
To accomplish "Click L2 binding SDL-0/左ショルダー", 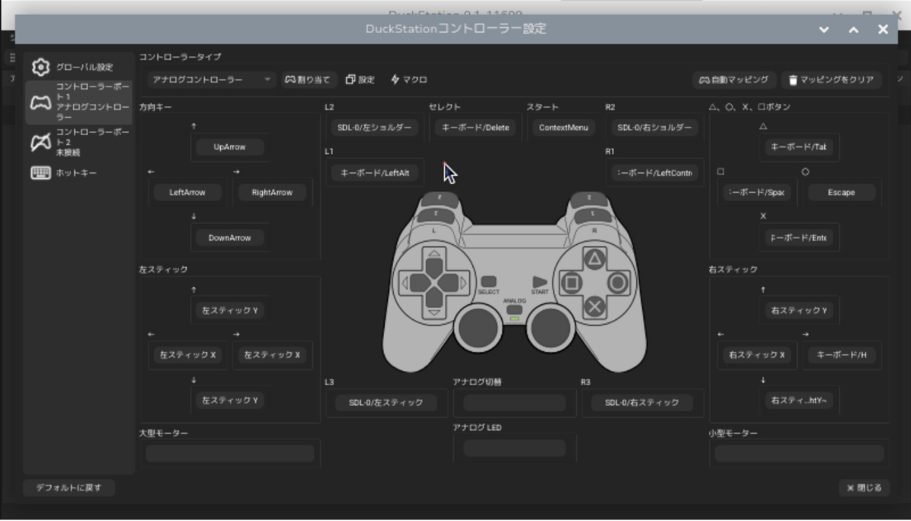I will (374, 127).
